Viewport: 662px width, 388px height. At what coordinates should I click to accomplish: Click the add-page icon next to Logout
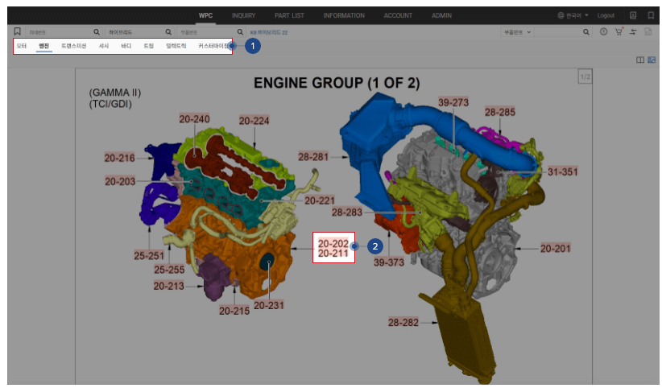[x=633, y=15]
